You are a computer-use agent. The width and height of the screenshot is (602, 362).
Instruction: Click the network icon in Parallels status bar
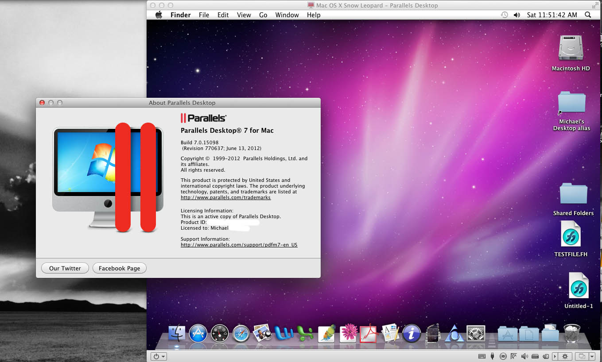click(x=514, y=356)
